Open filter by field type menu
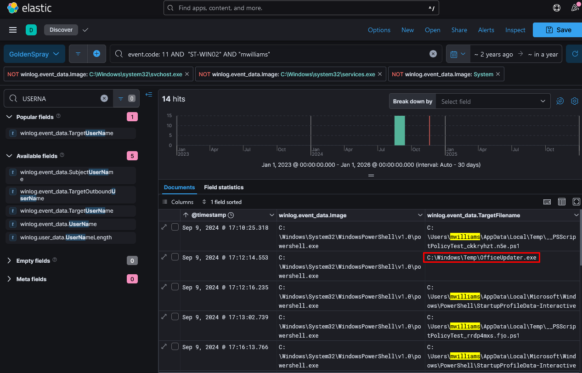This screenshot has height=373, width=582. [126, 98]
